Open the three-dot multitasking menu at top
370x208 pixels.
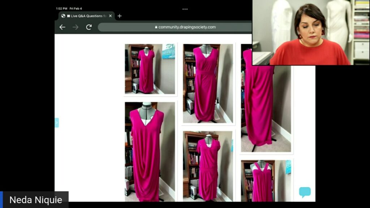(185, 9)
